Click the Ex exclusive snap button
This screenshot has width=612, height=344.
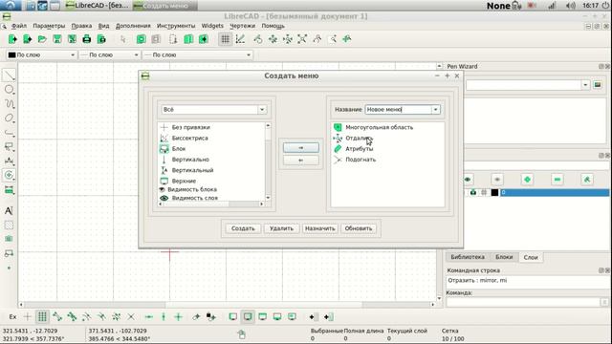point(12,316)
